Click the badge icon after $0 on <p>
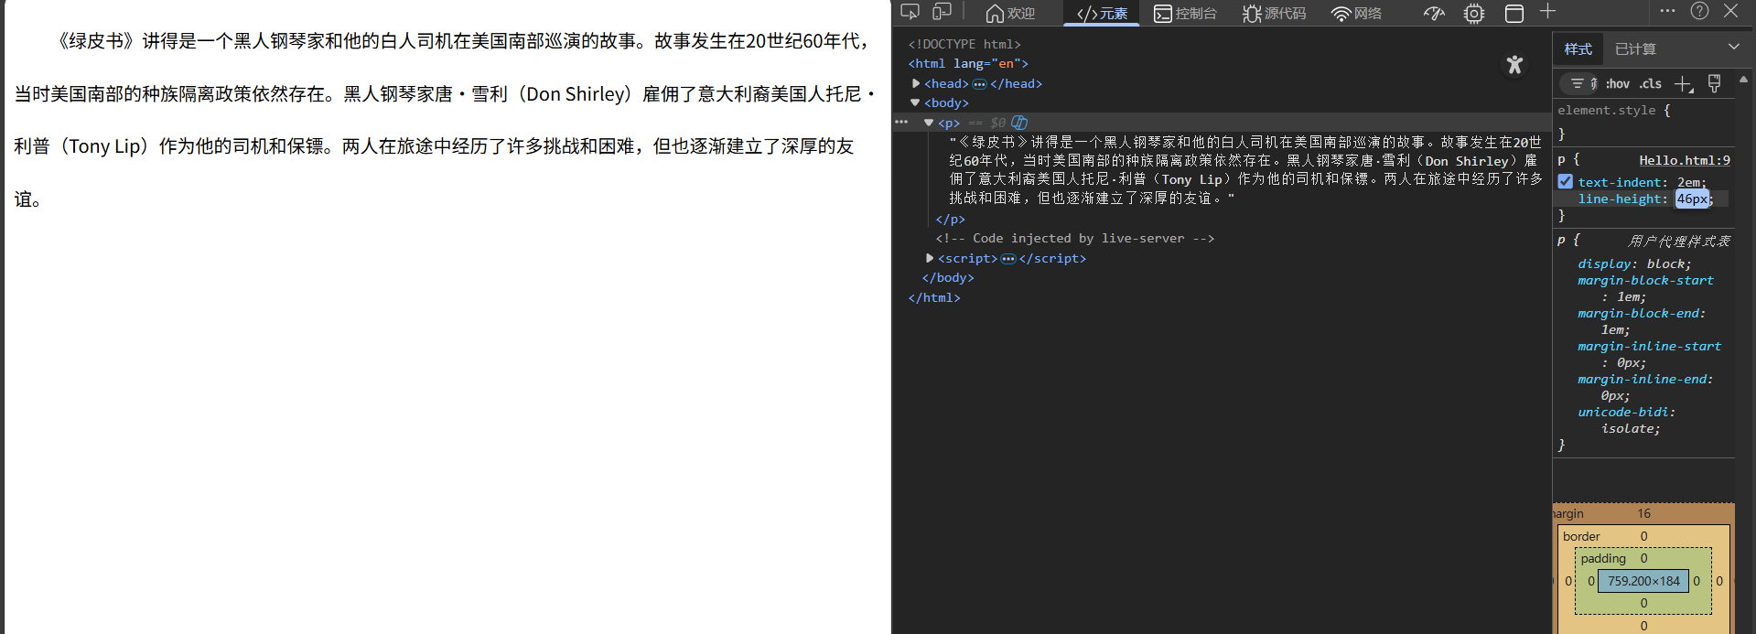The image size is (1756, 634). tap(1019, 123)
